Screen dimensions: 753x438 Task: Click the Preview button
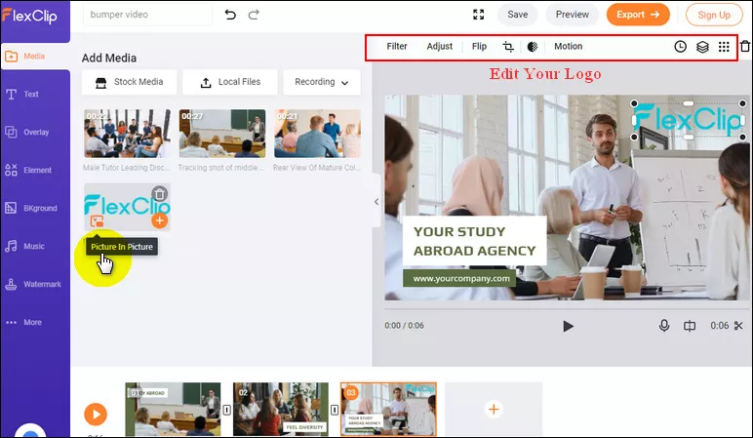click(572, 15)
